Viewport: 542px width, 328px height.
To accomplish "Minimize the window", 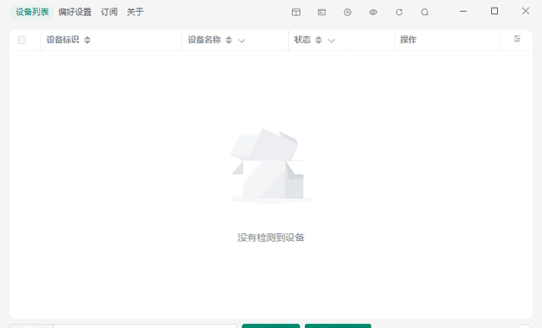I will [463, 11].
